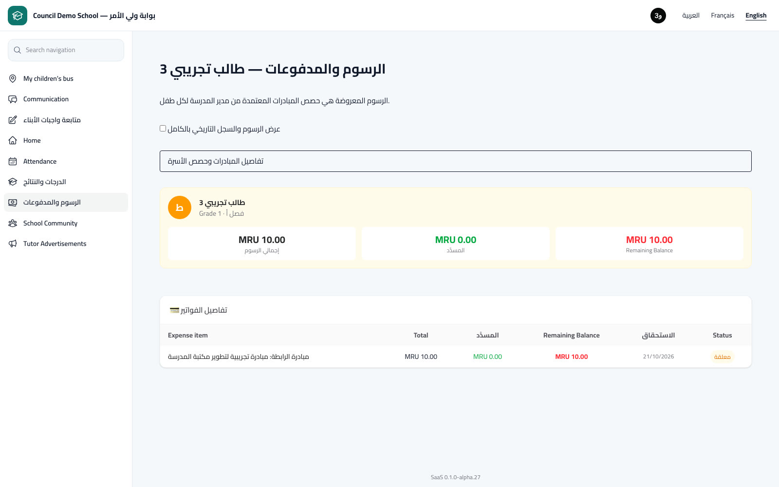Viewport: 779px width, 487px height.
Task: Focus the Search navigation field
Action: point(66,50)
